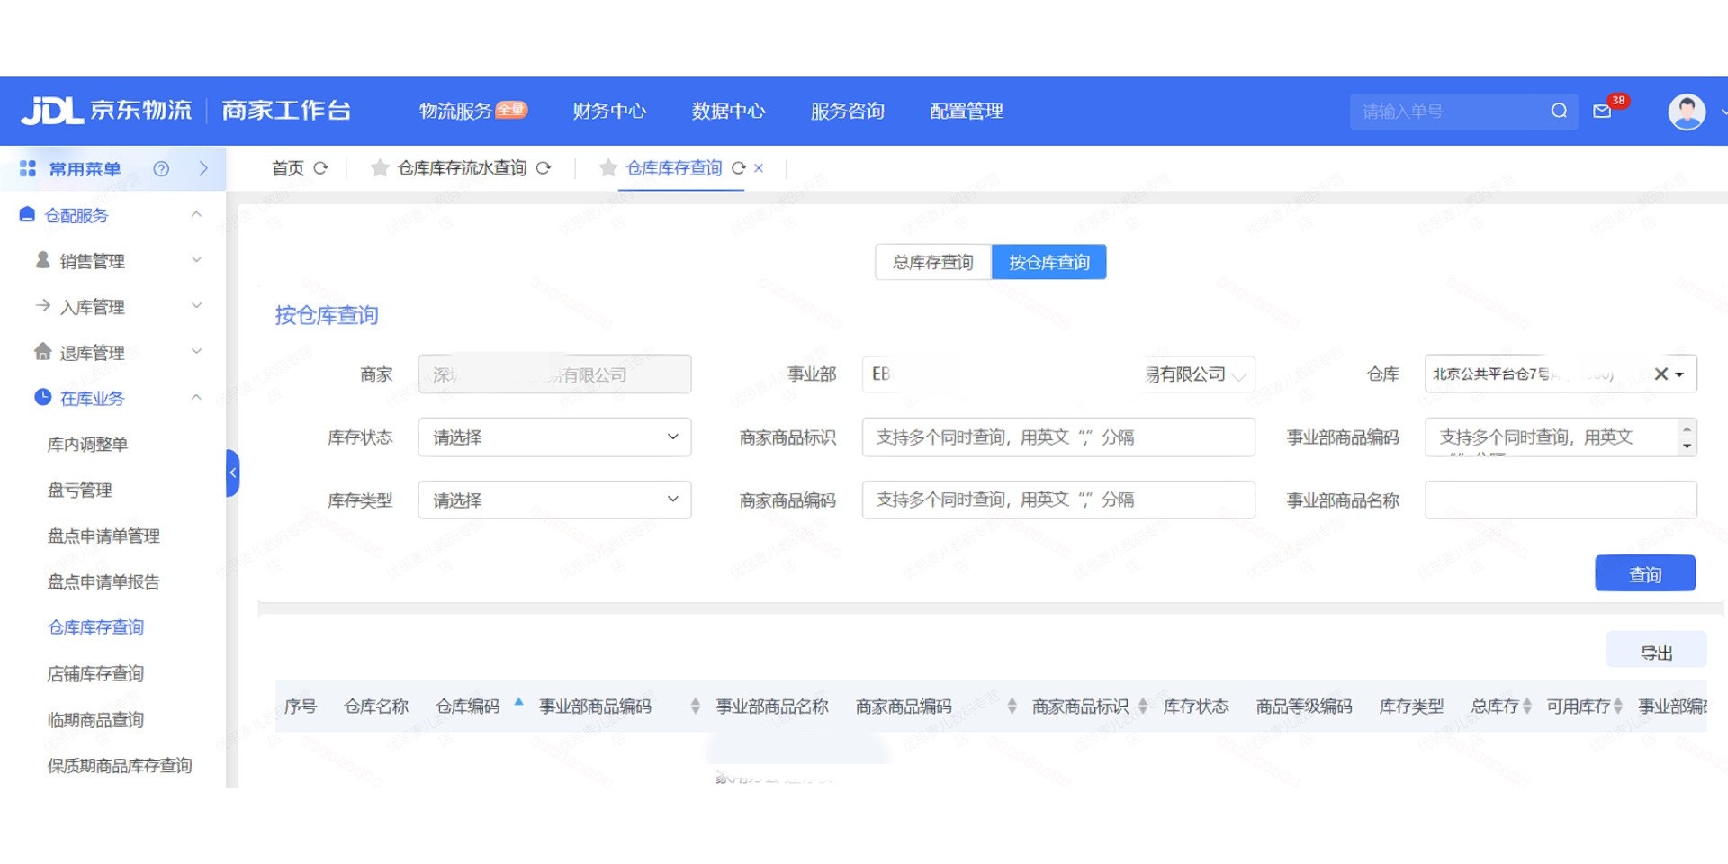Open 库内调整单 in the sidebar

[x=87, y=444]
